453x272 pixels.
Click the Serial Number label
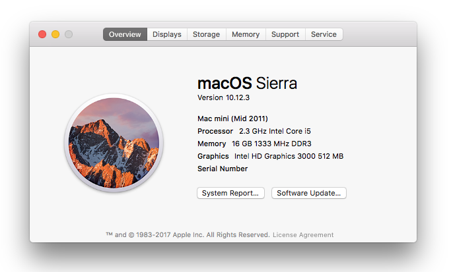[x=223, y=169]
